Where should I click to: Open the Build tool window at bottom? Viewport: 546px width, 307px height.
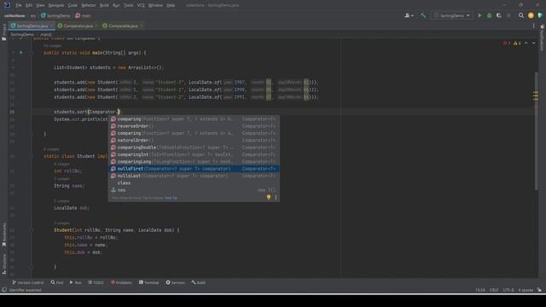(x=198, y=282)
